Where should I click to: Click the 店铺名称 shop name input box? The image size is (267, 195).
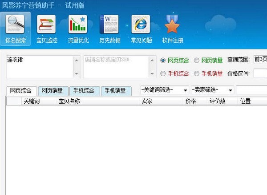117,67
